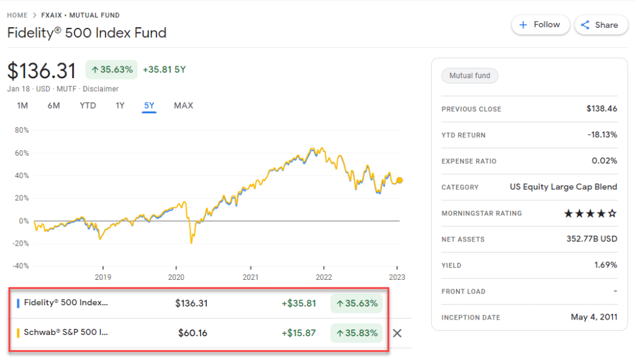Click the Share network icon
The width and height of the screenshot is (636, 358).
tap(585, 25)
